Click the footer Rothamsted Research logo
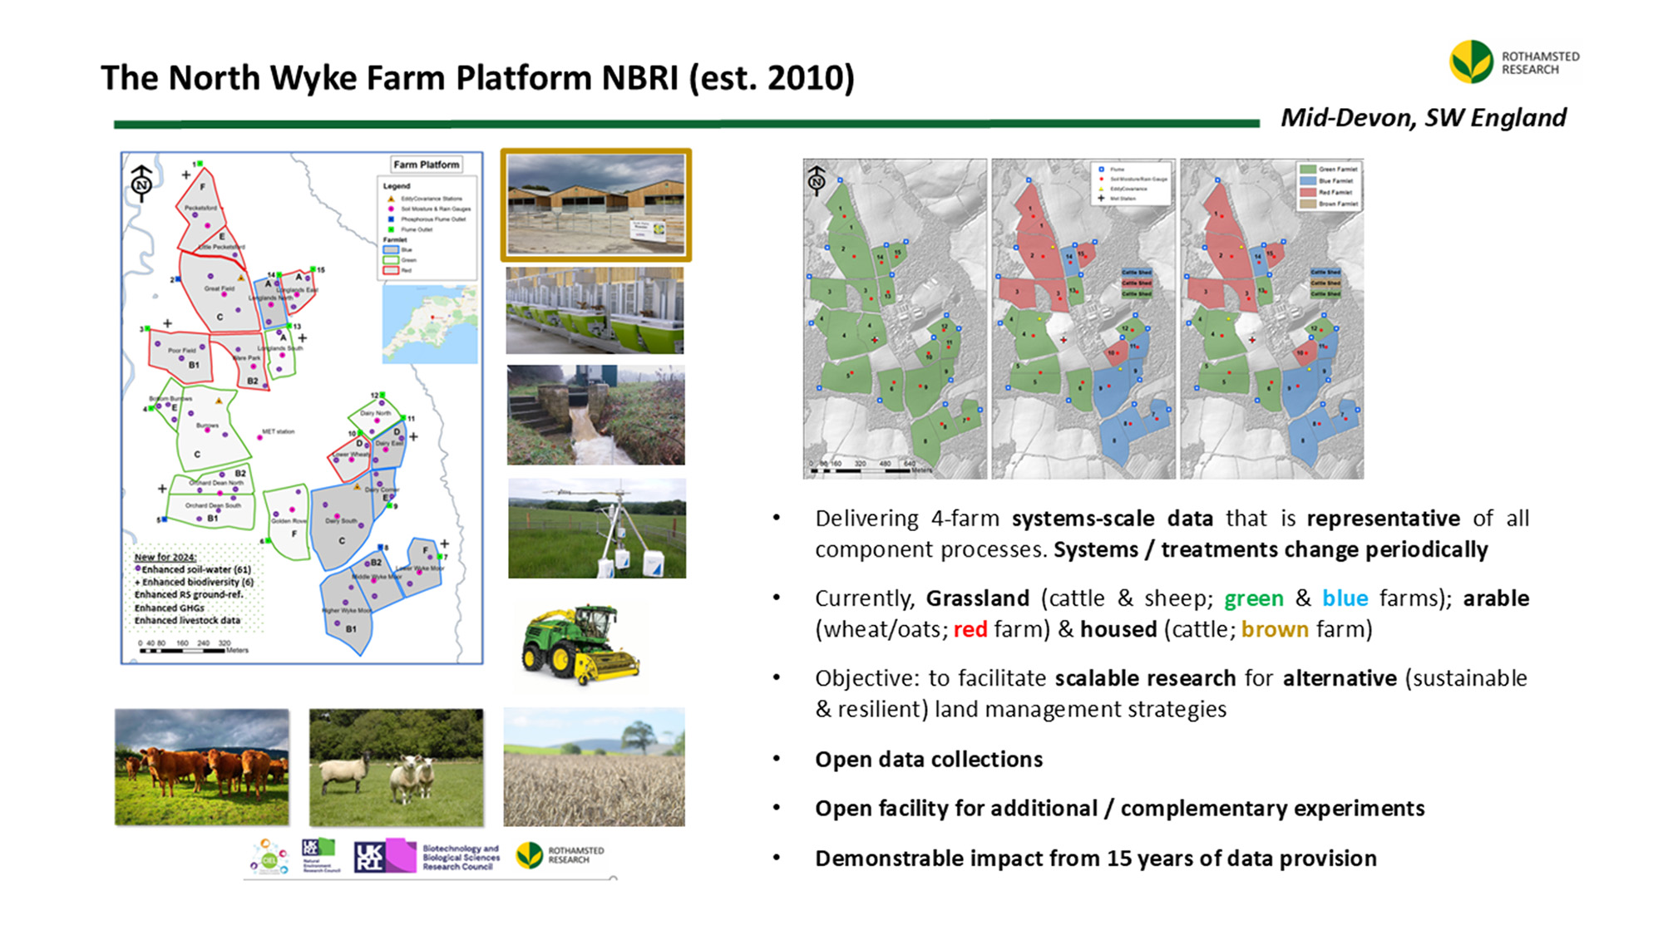This screenshot has width=1663, height=935. pyautogui.click(x=560, y=855)
